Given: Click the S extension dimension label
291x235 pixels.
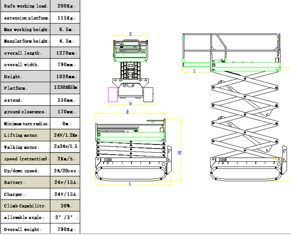Looking at the screenshot, I should point(194,71).
